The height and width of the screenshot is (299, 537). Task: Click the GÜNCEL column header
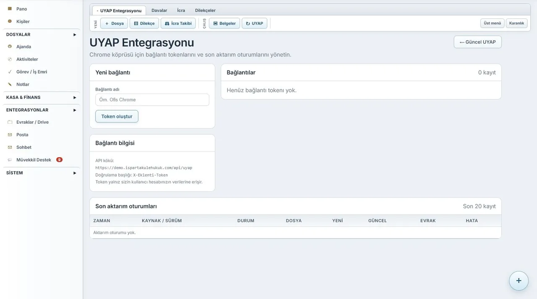[x=378, y=221]
